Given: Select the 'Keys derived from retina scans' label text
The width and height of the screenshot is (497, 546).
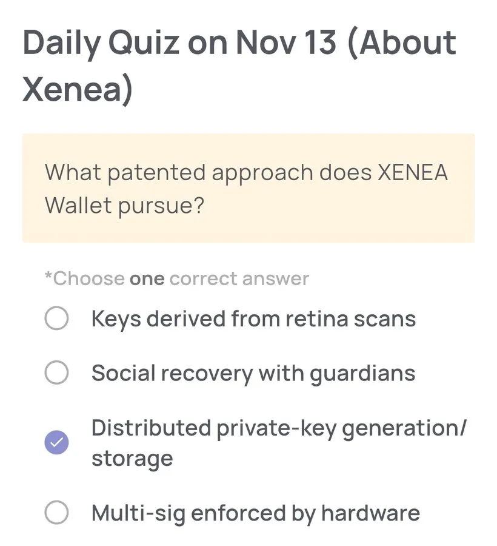Looking at the screenshot, I should coord(253,318).
